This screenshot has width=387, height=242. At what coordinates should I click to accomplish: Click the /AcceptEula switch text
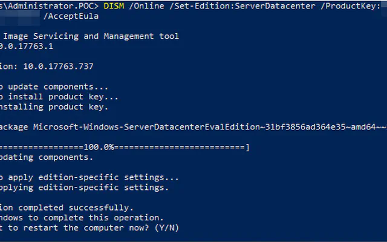71,16
